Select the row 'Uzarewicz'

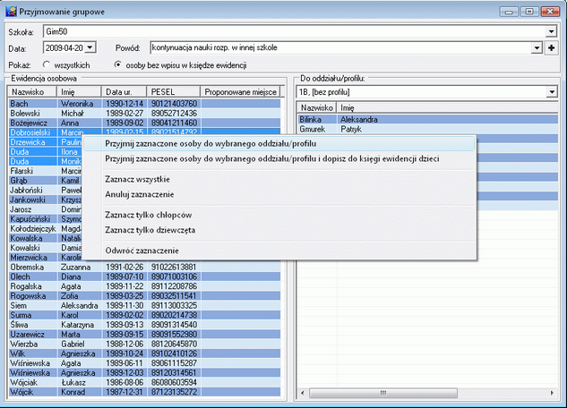coord(144,335)
